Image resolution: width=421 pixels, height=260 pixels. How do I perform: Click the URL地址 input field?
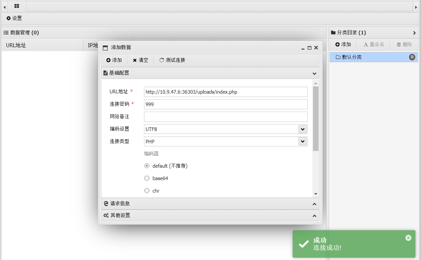pyautogui.click(x=226, y=92)
